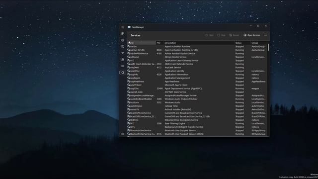
Task: Click PID 3552 in the Audiosrv row
Action: click(159, 102)
